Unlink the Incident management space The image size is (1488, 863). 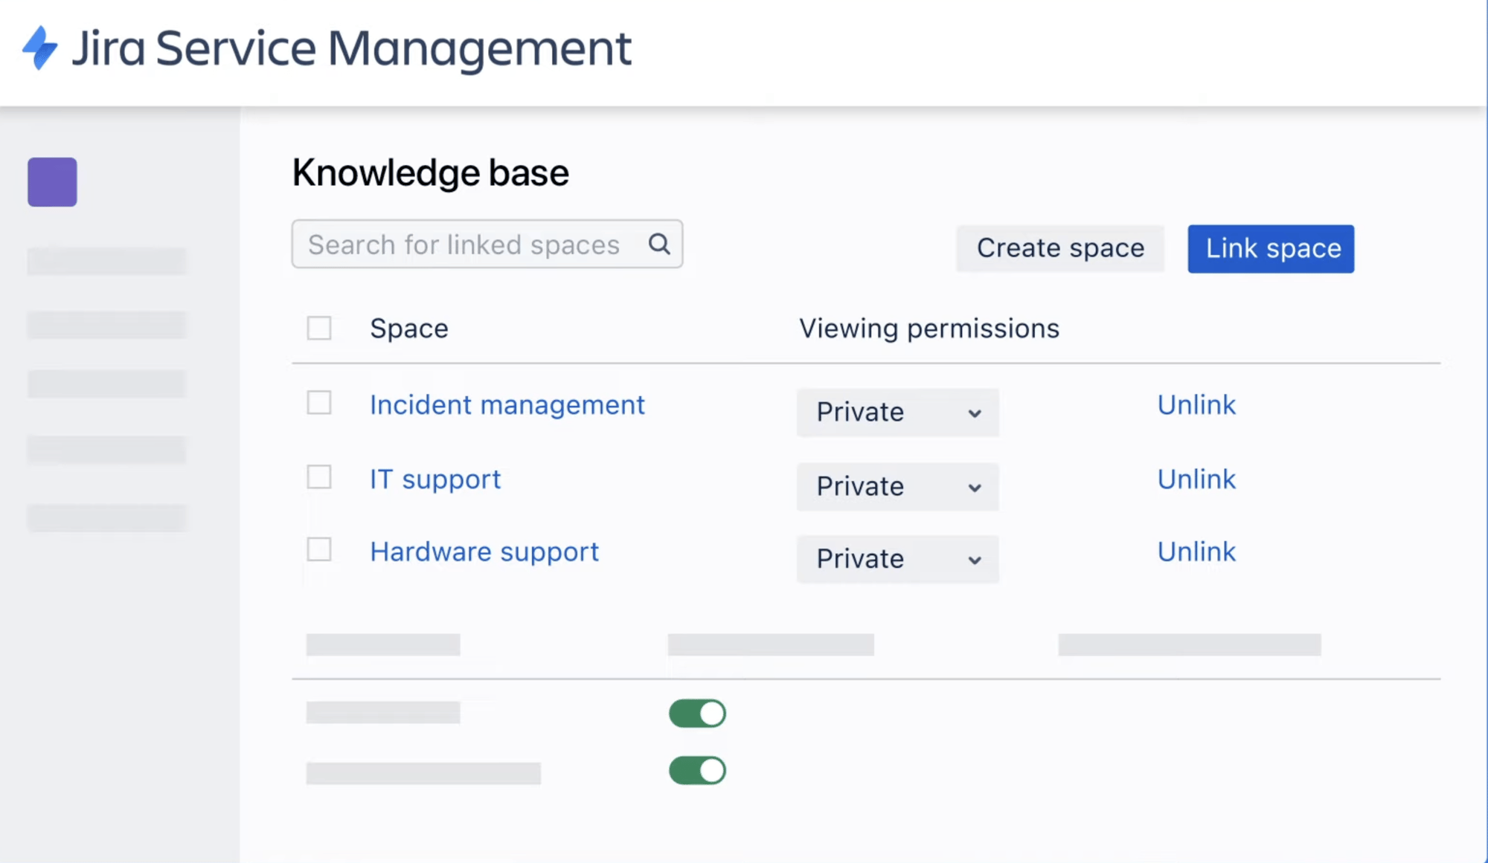tap(1196, 405)
